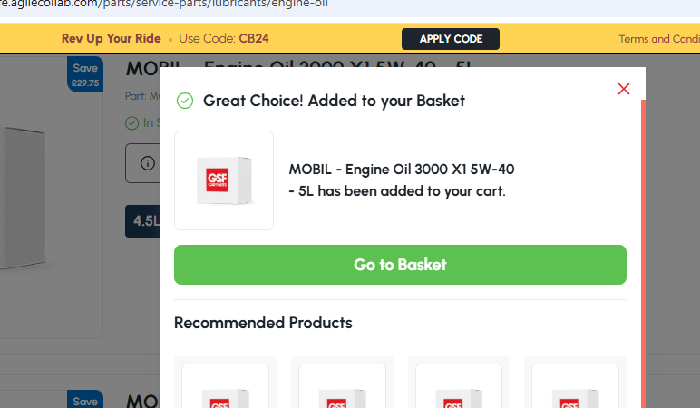Screen dimensions: 700x408
Task: Open the Terms and Conditions link
Action: click(659, 39)
